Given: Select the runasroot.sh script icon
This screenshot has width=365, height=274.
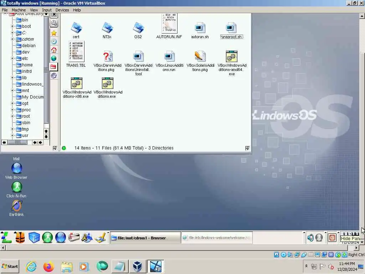Looking at the screenshot, I should 231,28.
